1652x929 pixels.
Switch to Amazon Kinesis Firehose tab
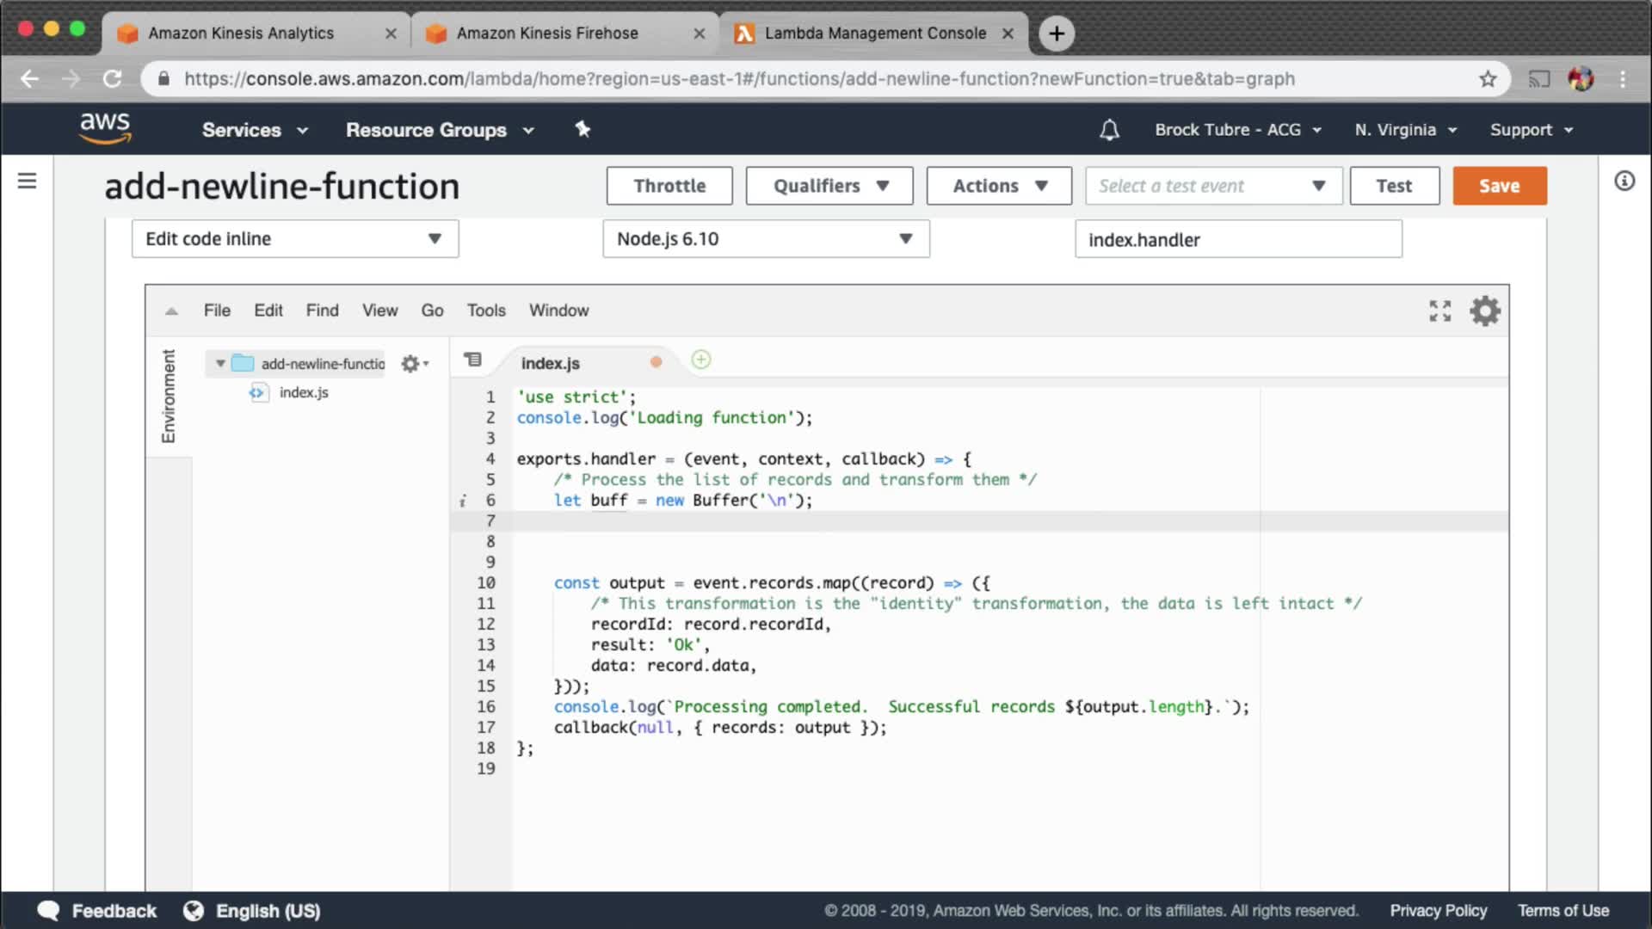pos(547,33)
